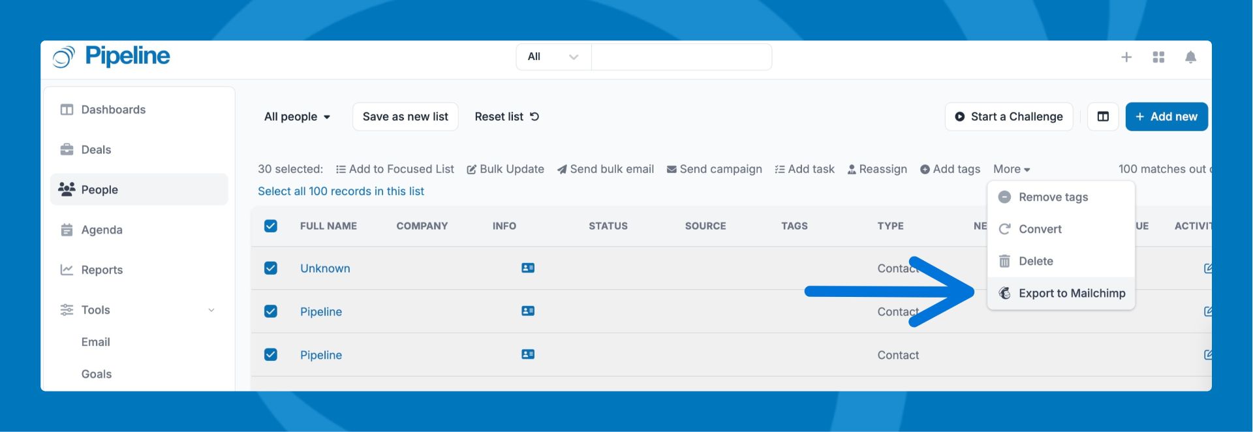Click Send campaign action

714,169
